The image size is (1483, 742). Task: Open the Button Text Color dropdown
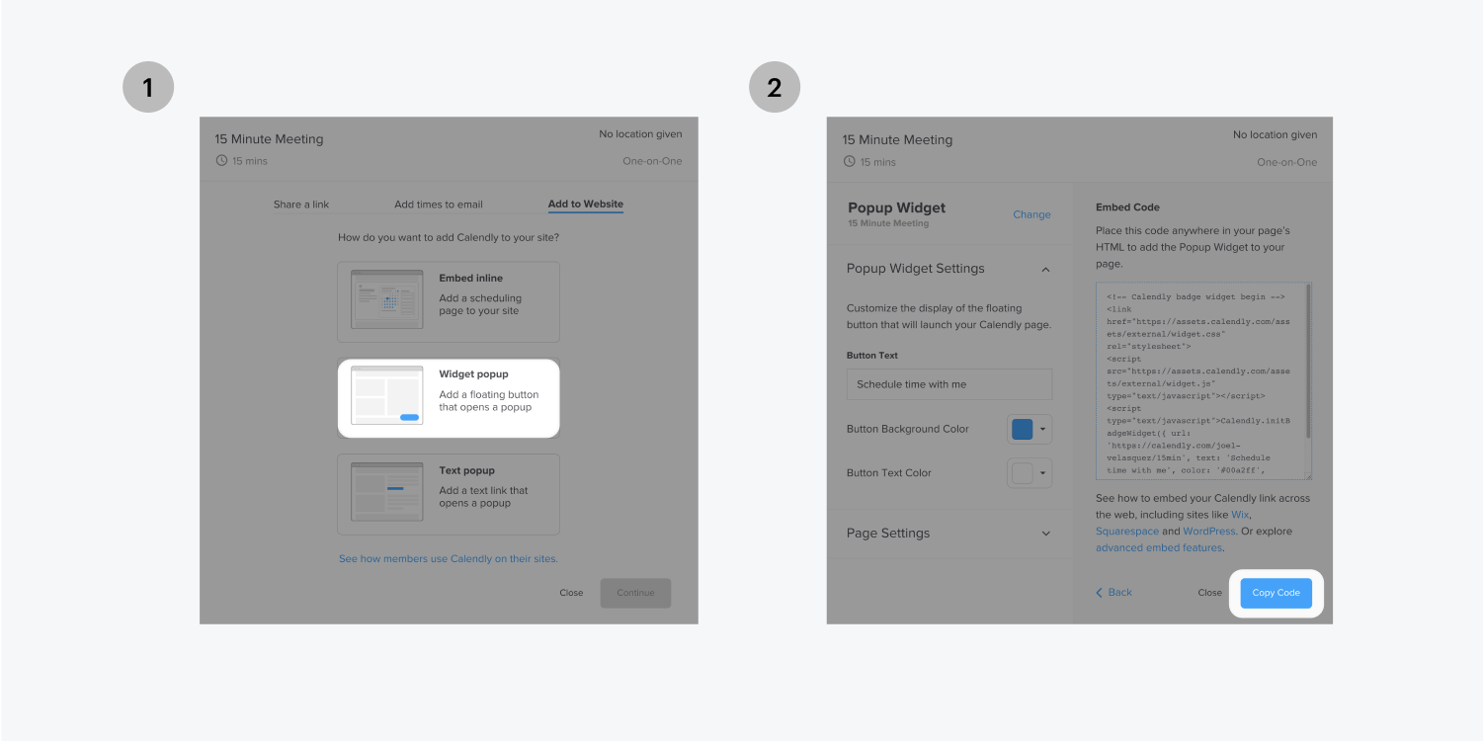tap(1042, 473)
